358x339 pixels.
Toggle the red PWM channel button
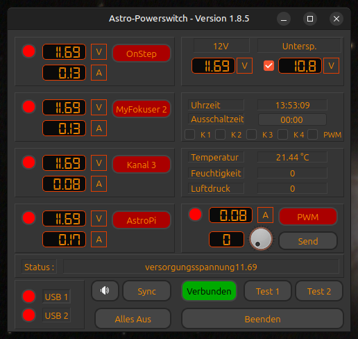click(308, 217)
